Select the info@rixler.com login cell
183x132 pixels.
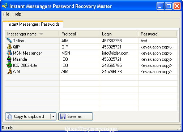pos(115,53)
